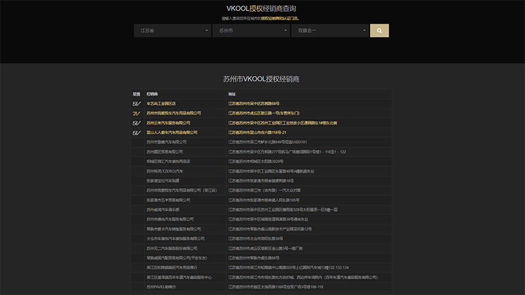
Task: Click the dealer name starting 苏州PAVEL
Action: click(x=161, y=287)
